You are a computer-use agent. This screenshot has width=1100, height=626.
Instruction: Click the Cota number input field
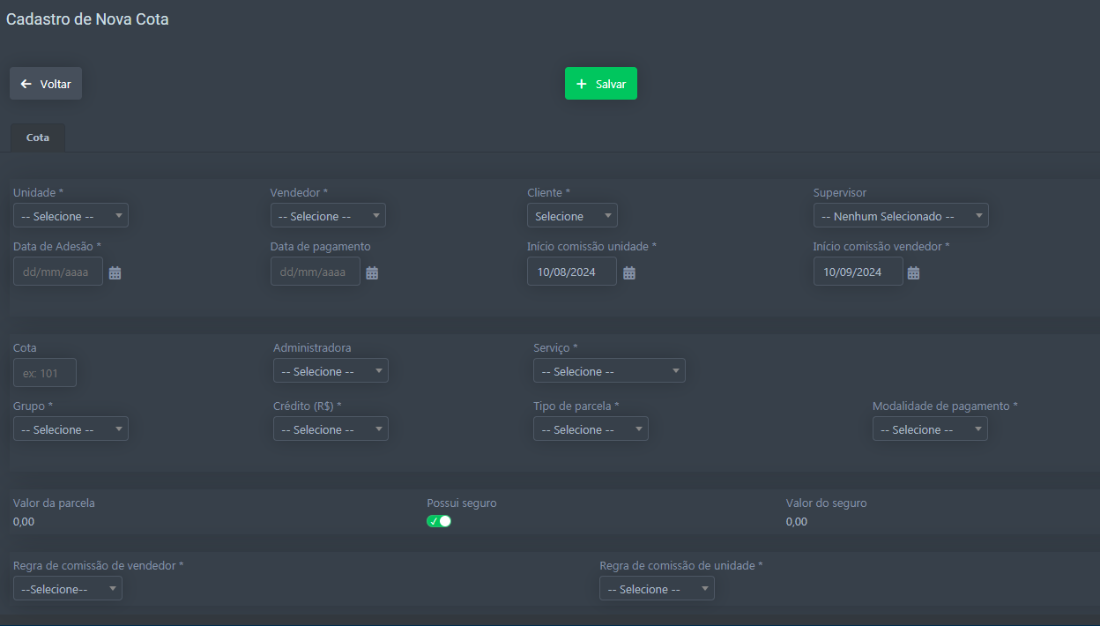coord(45,373)
